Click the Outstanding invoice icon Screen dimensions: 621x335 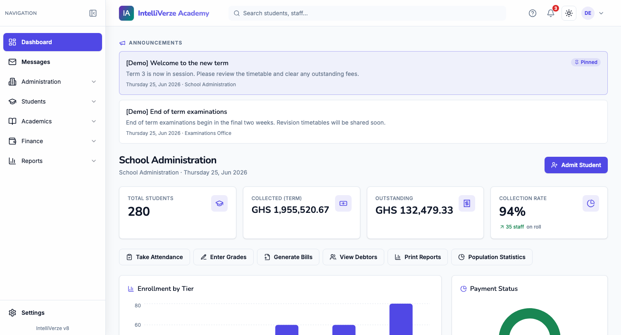coord(467,203)
